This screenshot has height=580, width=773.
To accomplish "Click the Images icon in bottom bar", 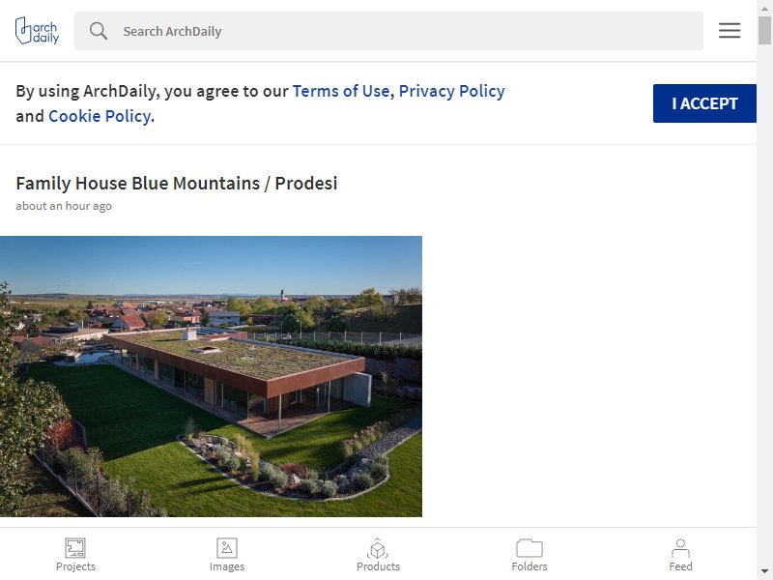I will pyautogui.click(x=227, y=548).
